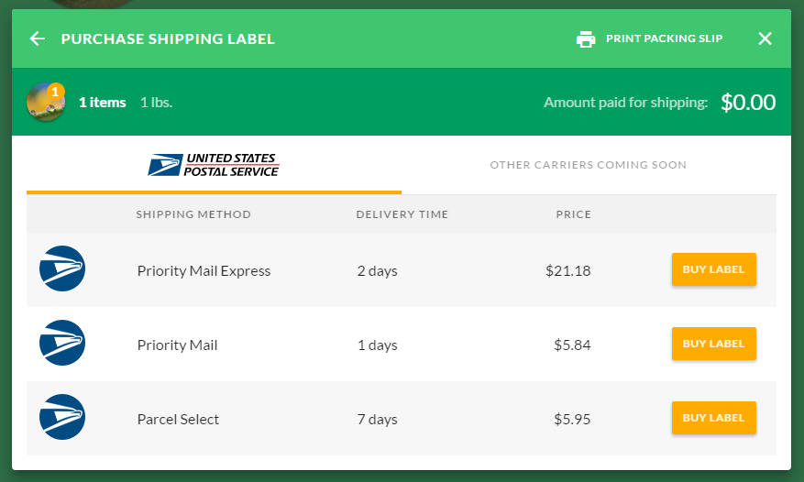804x482 pixels.
Task: Click the USPS eagle icon for Priority Mail Express
Action: [62, 269]
